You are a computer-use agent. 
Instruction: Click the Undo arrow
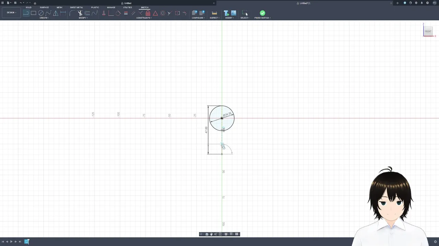[21, 3]
